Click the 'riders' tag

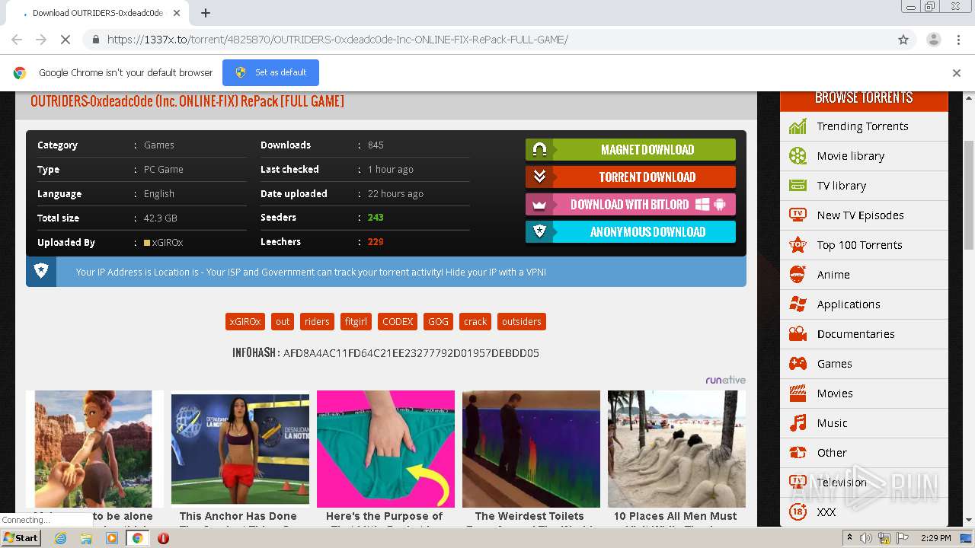317,322
